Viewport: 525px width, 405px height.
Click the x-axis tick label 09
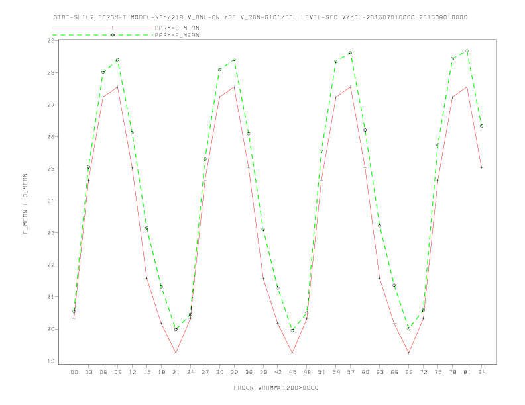(118, 372)
